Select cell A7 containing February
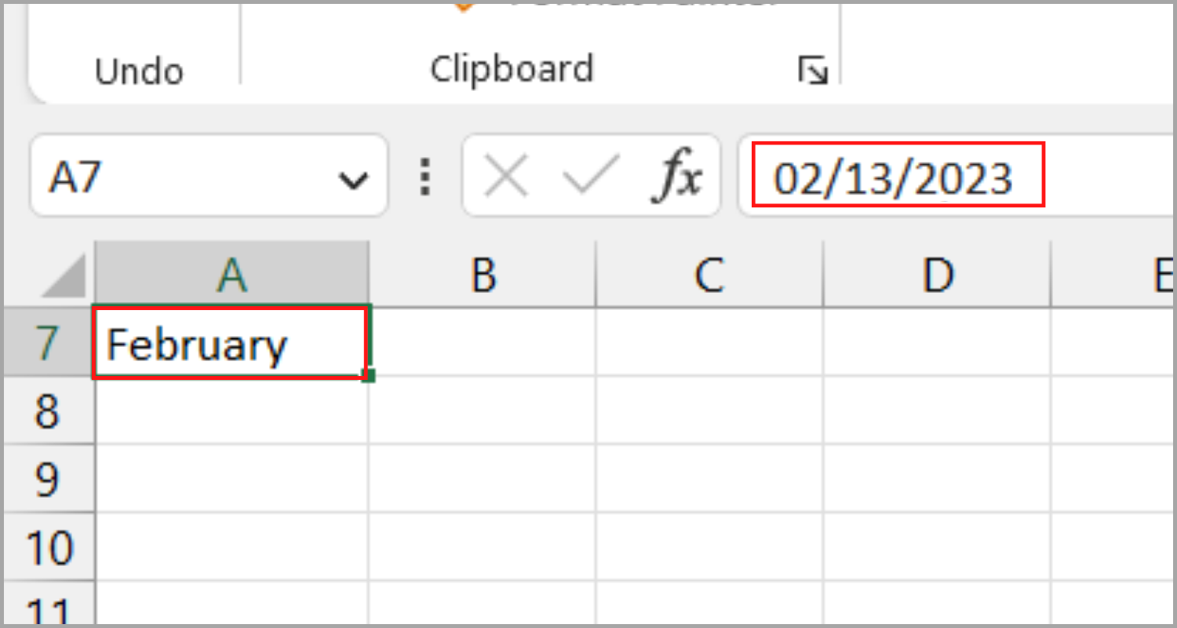The width and height of the screenshot is (1177, 628). (x=230, y=343)
